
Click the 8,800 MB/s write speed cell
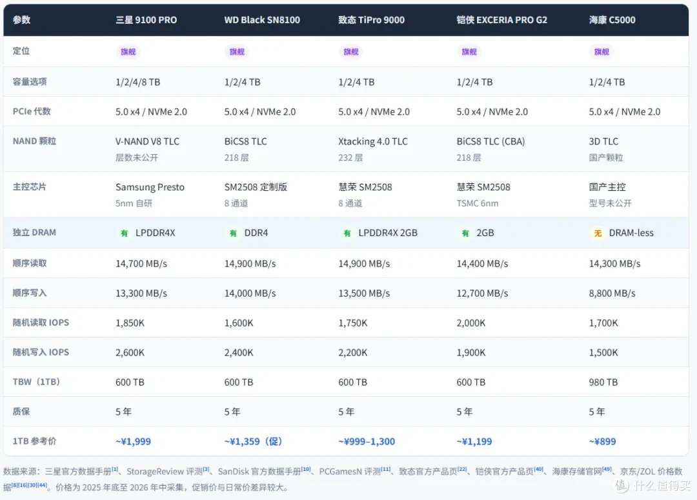click(x=612, y=294)
